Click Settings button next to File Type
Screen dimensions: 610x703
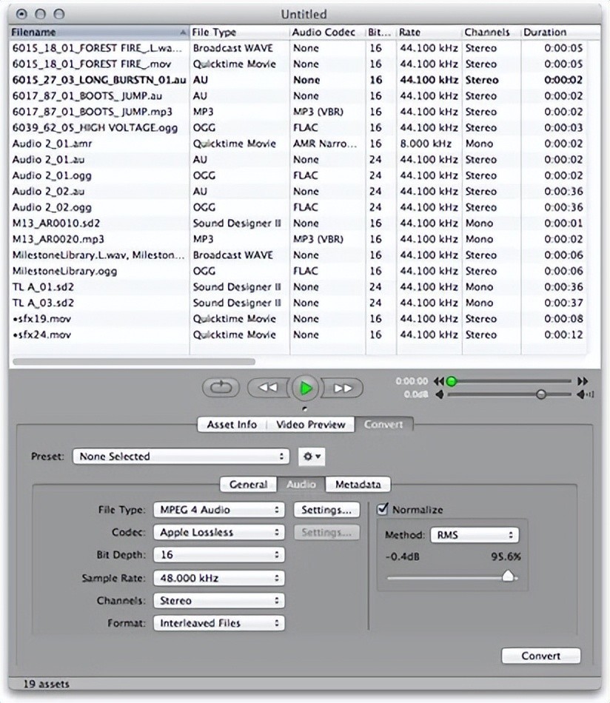(326, 510)
